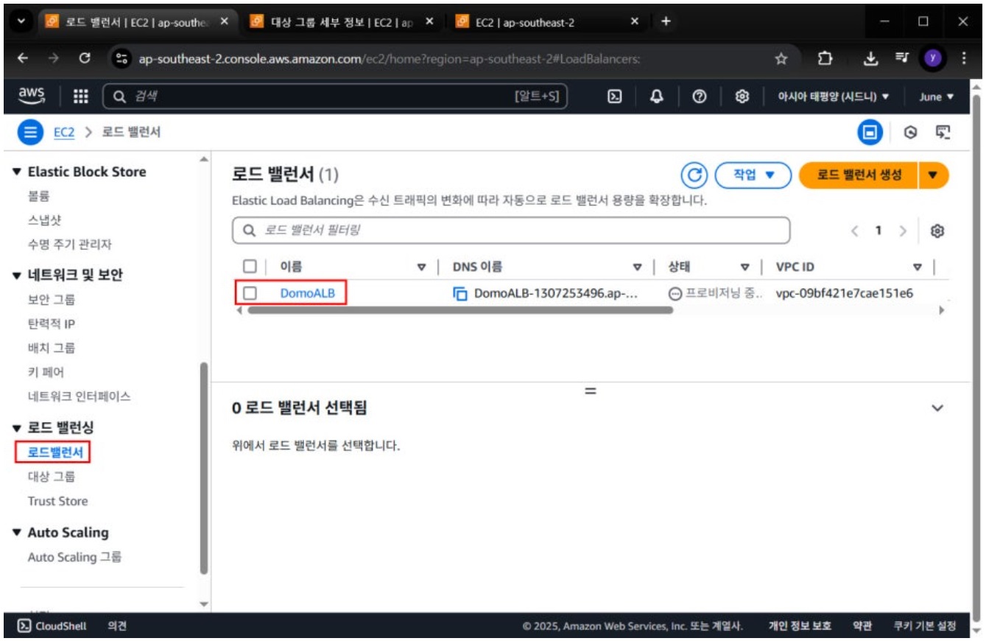Open the AWS services grid menu
Viewport: 986px width, 641px height.
coord(81,97)
